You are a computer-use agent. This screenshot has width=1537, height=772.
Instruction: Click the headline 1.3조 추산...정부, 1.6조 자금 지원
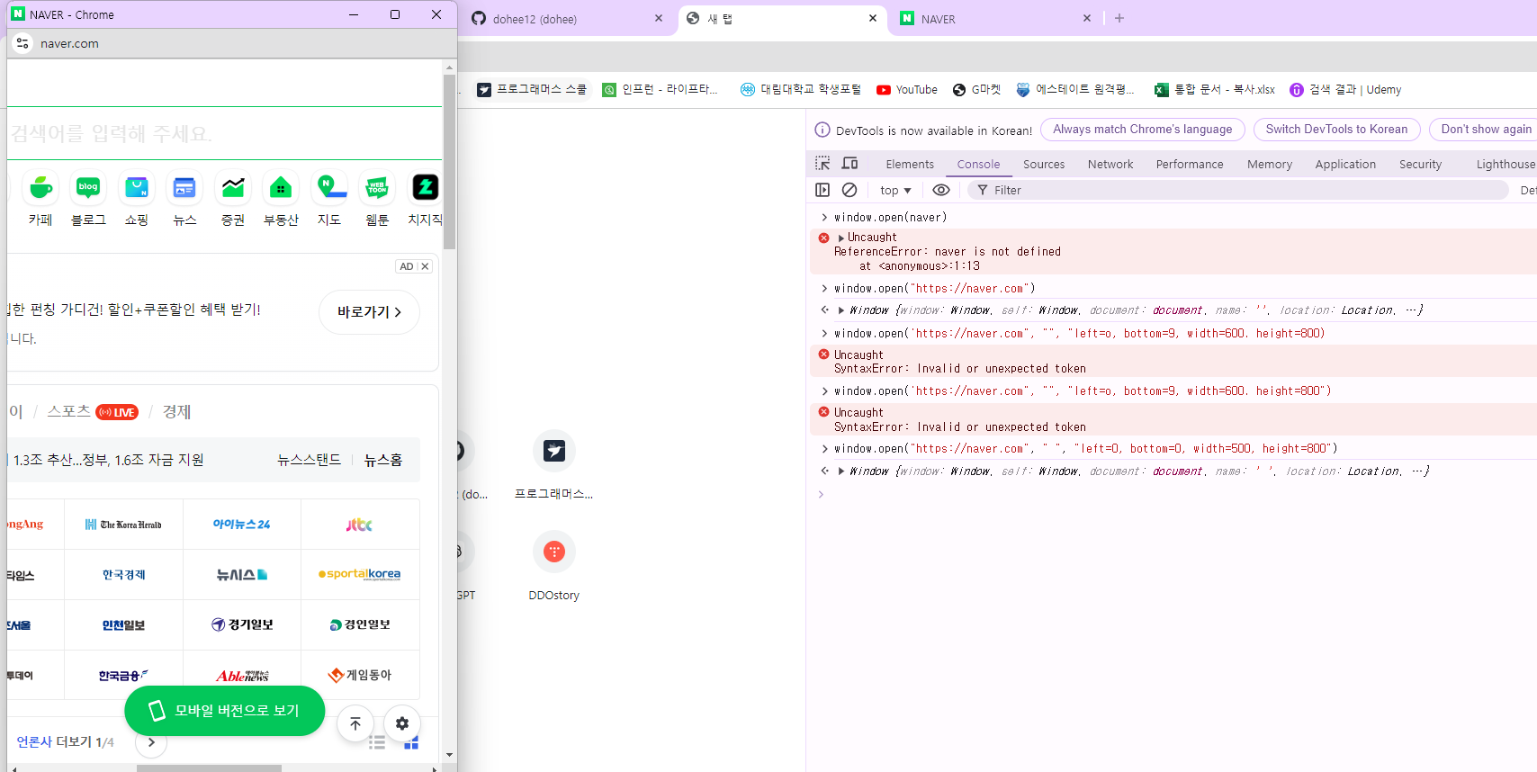pyautogui.click(x=109, y=460)
